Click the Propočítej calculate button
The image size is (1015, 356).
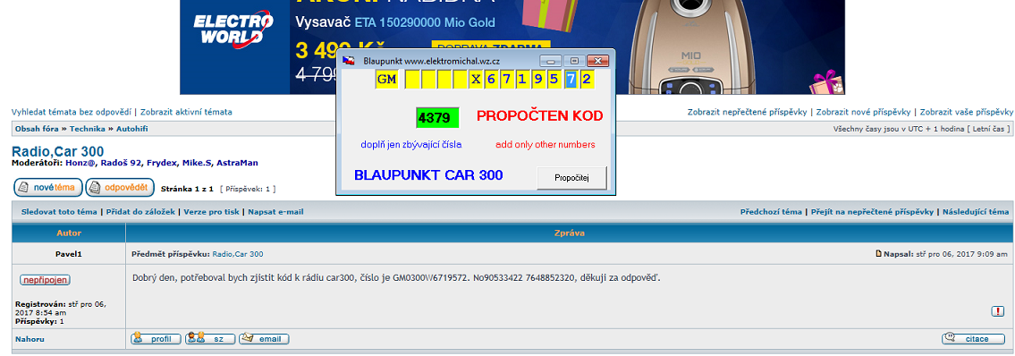pos(571,177)
